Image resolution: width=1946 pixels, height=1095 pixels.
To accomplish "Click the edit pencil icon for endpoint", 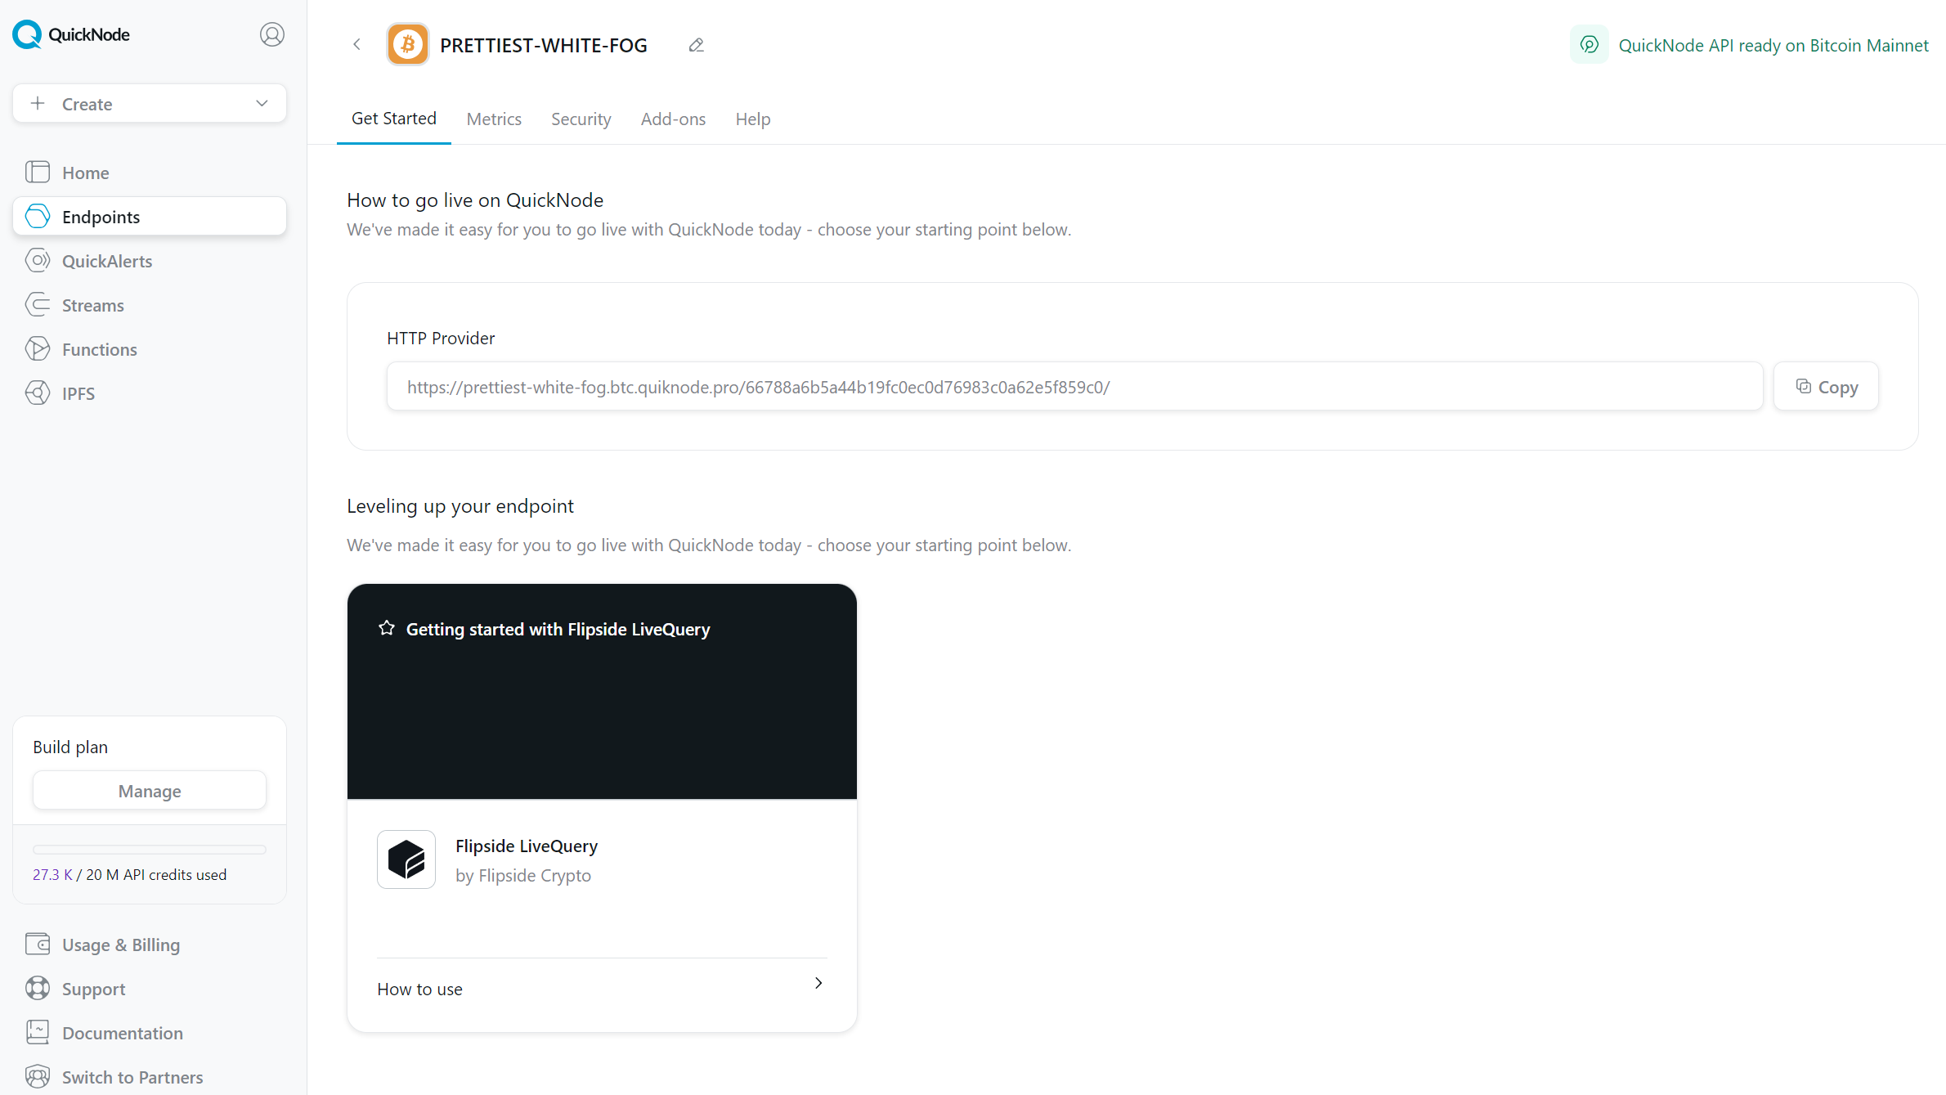I will click(x=695, y=46).
